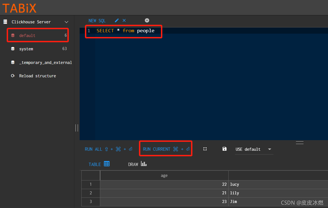Collapse the Clickhouse Server chevron
The width and height of the screenshot is (328, 208).
(x=67, y=22)
